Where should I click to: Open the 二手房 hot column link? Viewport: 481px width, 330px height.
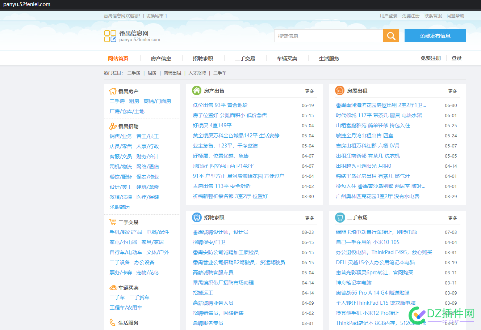[x=134, y=73]
